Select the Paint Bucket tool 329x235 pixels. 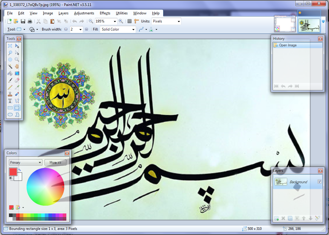coord(10,73)
